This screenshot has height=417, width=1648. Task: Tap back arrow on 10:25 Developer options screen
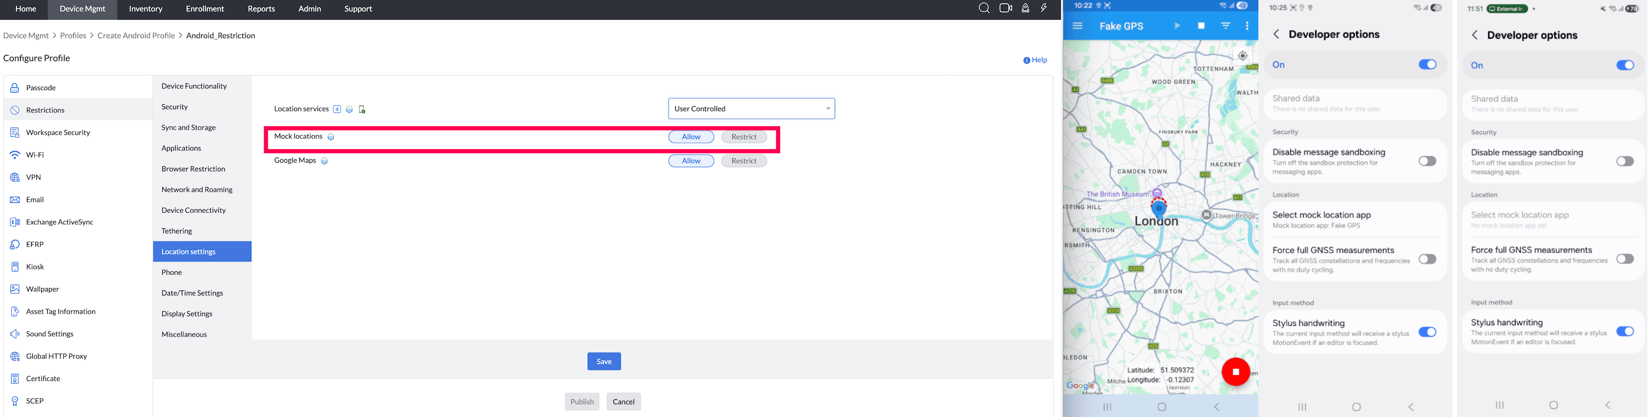coord(1276,34)
